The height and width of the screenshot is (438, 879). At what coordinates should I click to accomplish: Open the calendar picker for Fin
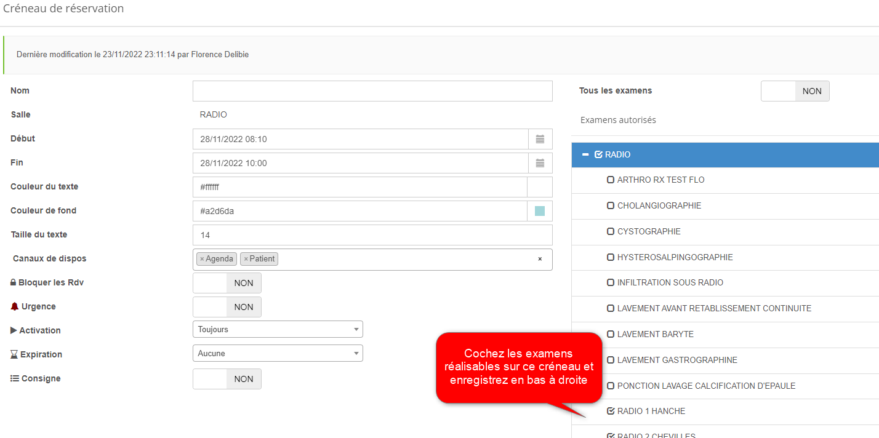pos(540,163)
